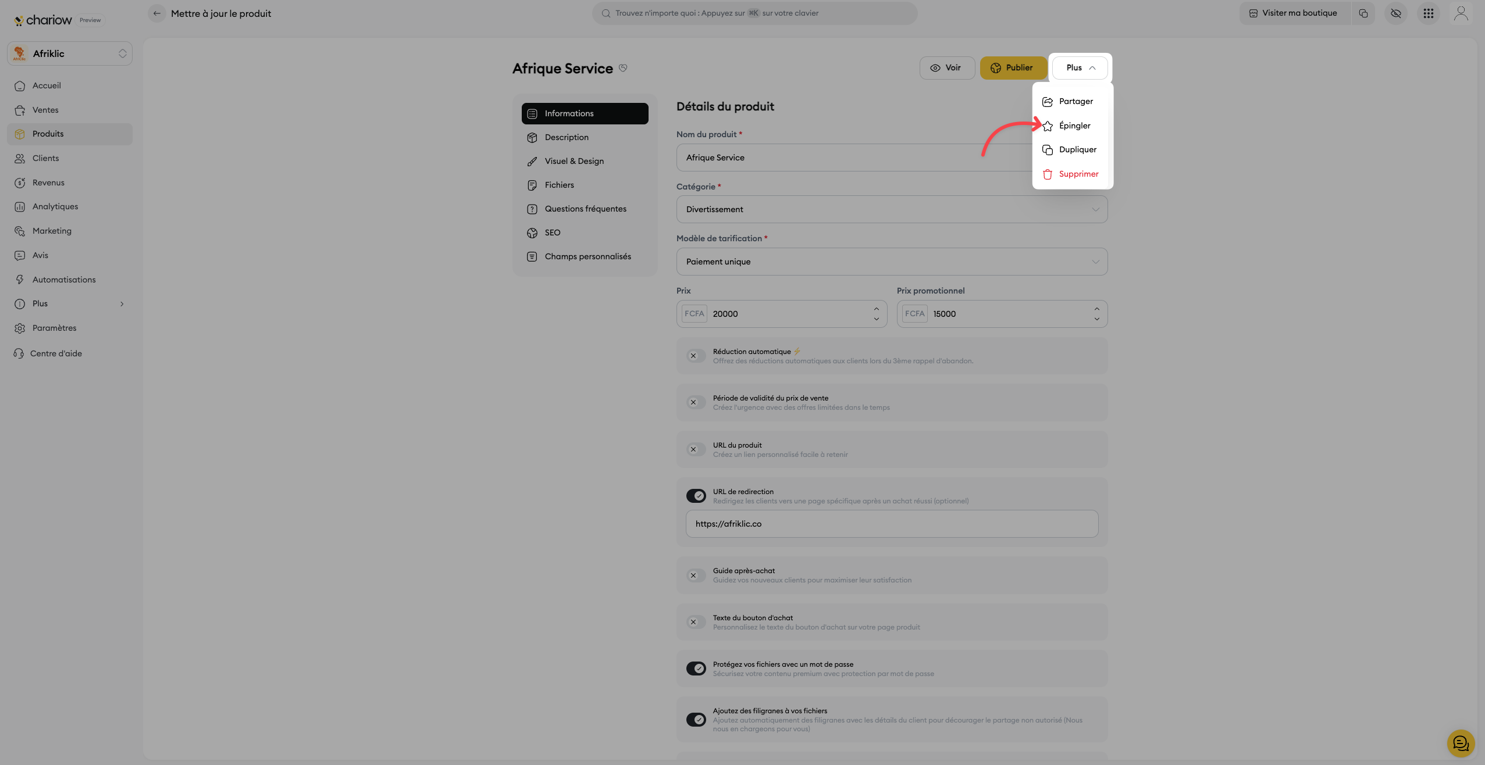
Task: Click the copy shop link icon
Action: click(1363, 13)
